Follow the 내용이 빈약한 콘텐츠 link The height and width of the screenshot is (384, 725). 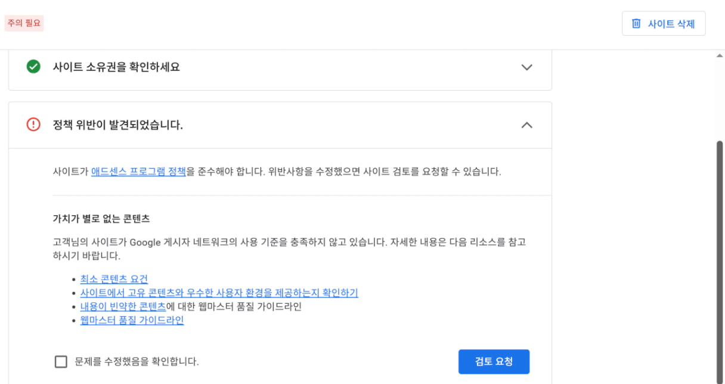(123, 306)
